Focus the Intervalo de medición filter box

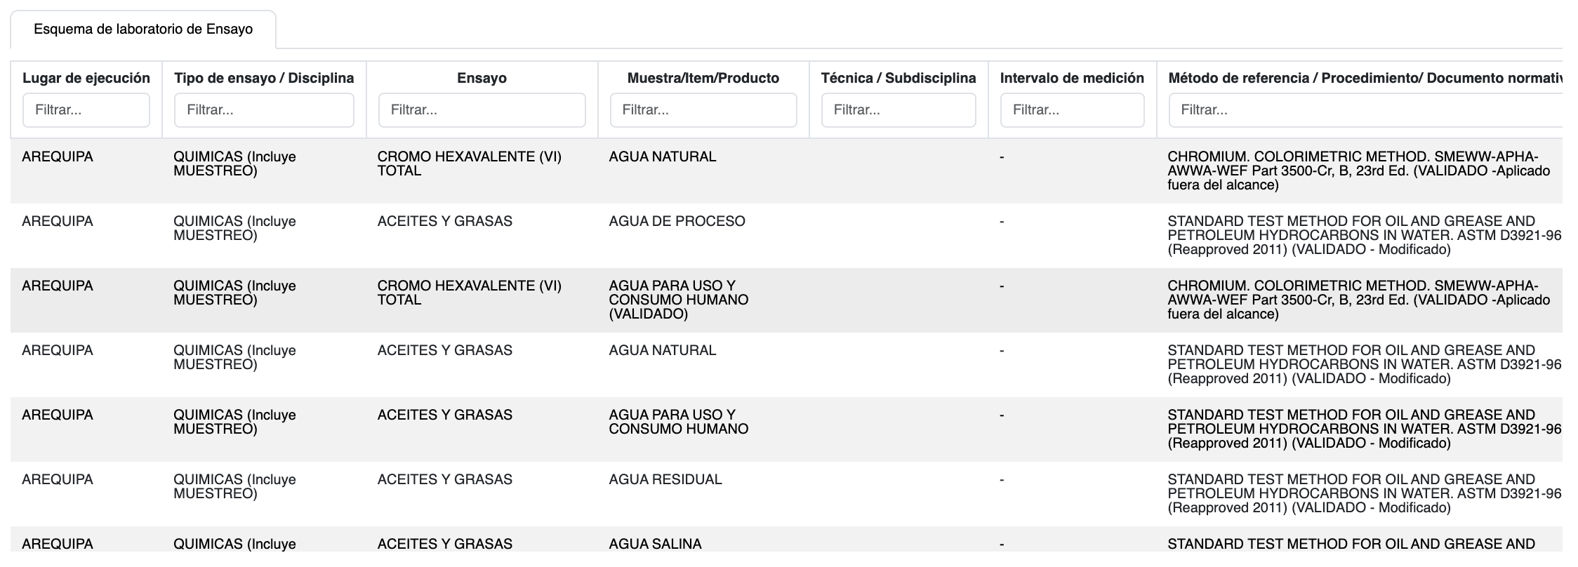[x=1072, y=110]
